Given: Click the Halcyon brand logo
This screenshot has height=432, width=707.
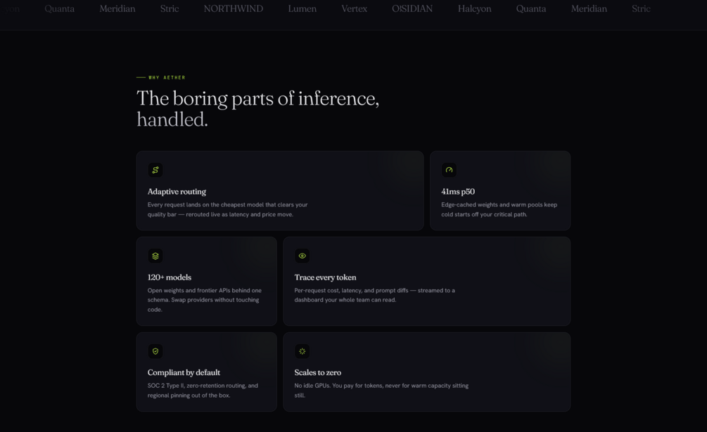Looking at the screenshot, I should [x=474, y=8].
